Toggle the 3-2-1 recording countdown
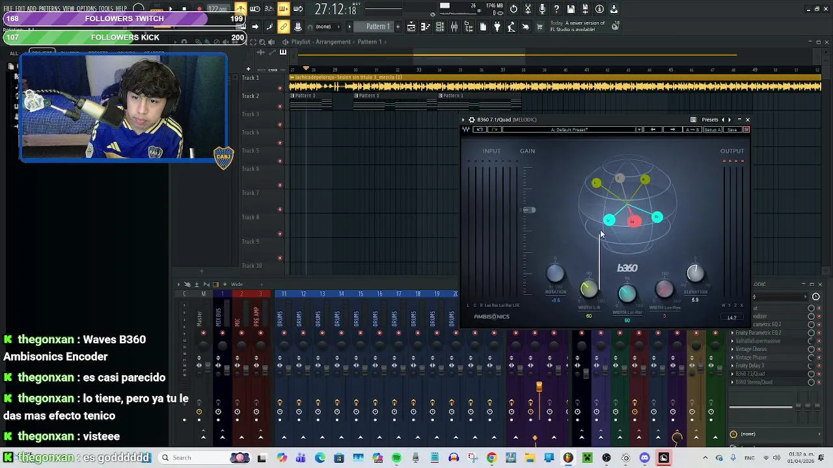 pyautogui.click(x=269, y=9)
